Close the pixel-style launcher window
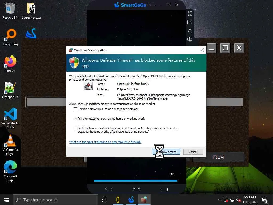 (239, 48)
